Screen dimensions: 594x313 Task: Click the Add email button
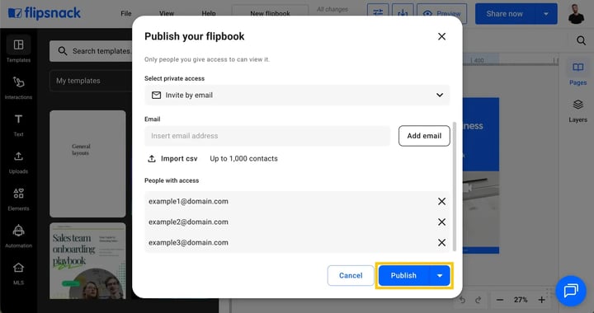click(424, 136)
